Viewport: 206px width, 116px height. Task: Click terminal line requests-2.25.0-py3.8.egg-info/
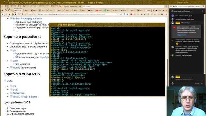pos(71,84)
